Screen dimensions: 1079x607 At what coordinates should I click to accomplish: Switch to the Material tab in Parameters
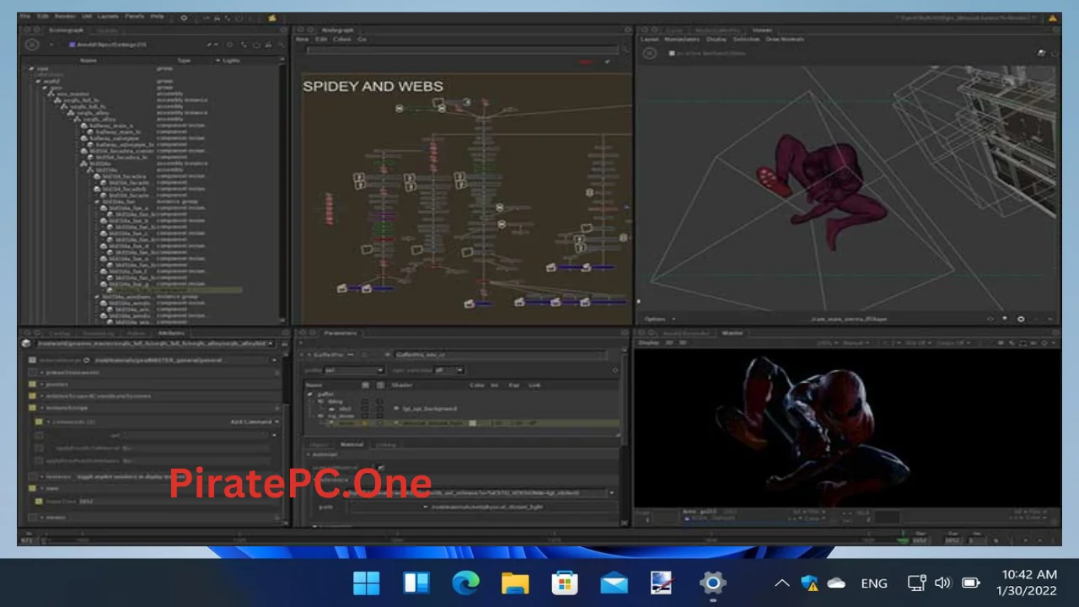(x=352, y=444)
